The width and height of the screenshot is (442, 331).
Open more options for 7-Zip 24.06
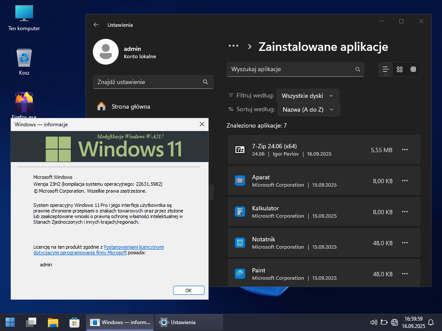405,150
